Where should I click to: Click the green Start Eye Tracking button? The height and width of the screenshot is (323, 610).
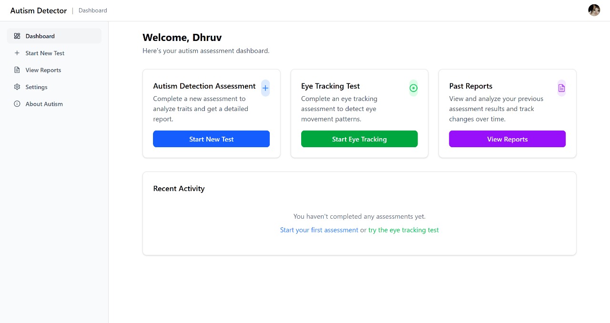(359, 139)
